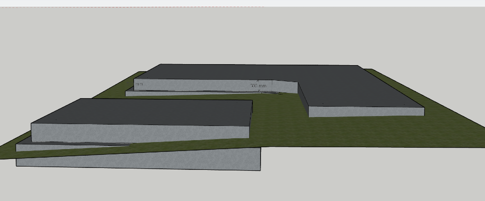Select the partial "mm" dimension text on left wall

coord(139,84)
